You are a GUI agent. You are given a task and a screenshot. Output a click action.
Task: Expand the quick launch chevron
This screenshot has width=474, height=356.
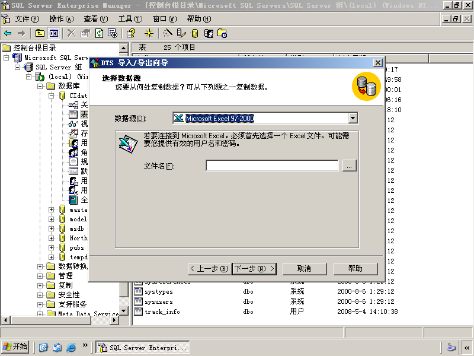click(x=85, y=345)
